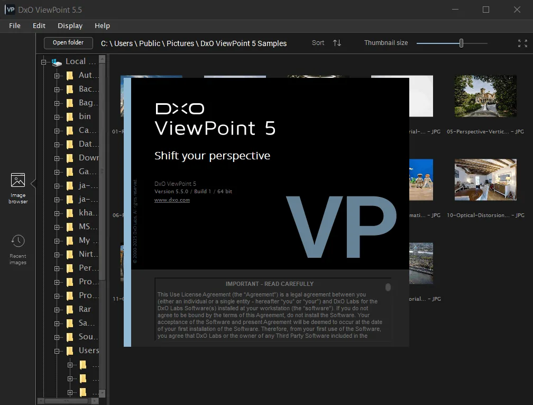Select the aerial city thumbnail
Image resolution: width=533 pixels, height=405 pixels.
click(421, 264)
